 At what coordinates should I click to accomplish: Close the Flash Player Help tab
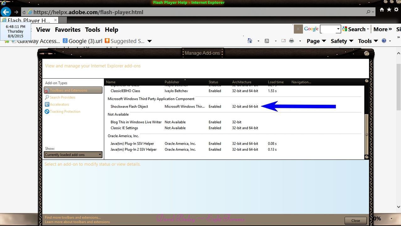[56, 20]
